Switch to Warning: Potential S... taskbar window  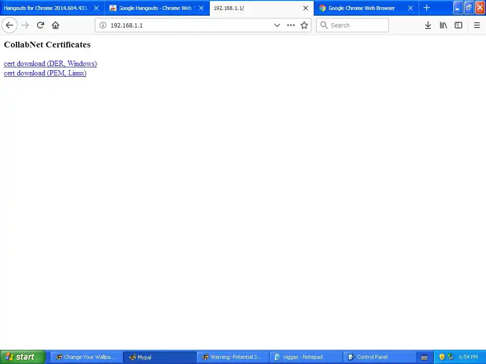point(233,357)
